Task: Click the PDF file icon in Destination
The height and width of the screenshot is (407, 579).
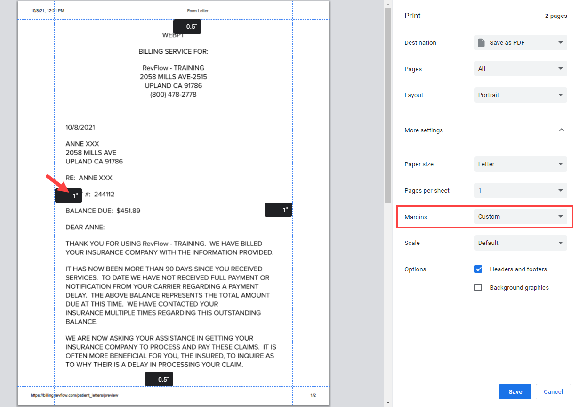Action: point(481,42)
